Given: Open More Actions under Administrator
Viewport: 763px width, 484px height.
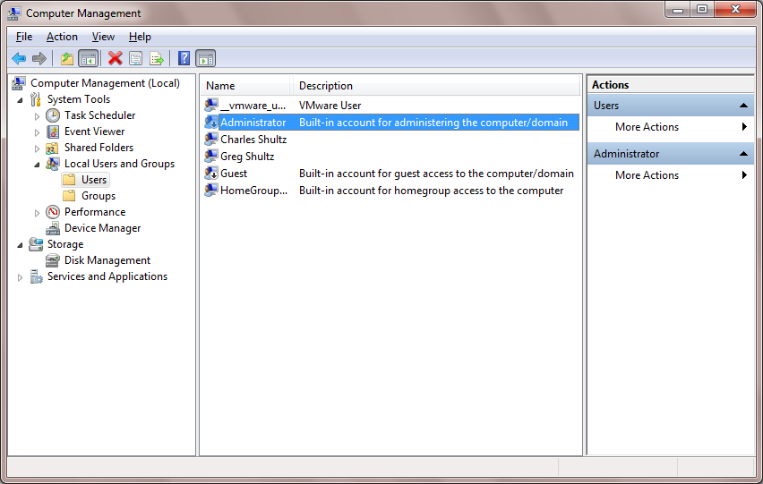Looking at the screenshot, I should coord(671,175).
